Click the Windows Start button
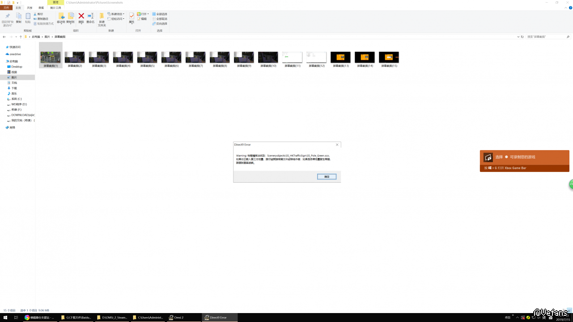Viewport: 573px width, 322px height. pyautogui.click(x=5, y=318)
